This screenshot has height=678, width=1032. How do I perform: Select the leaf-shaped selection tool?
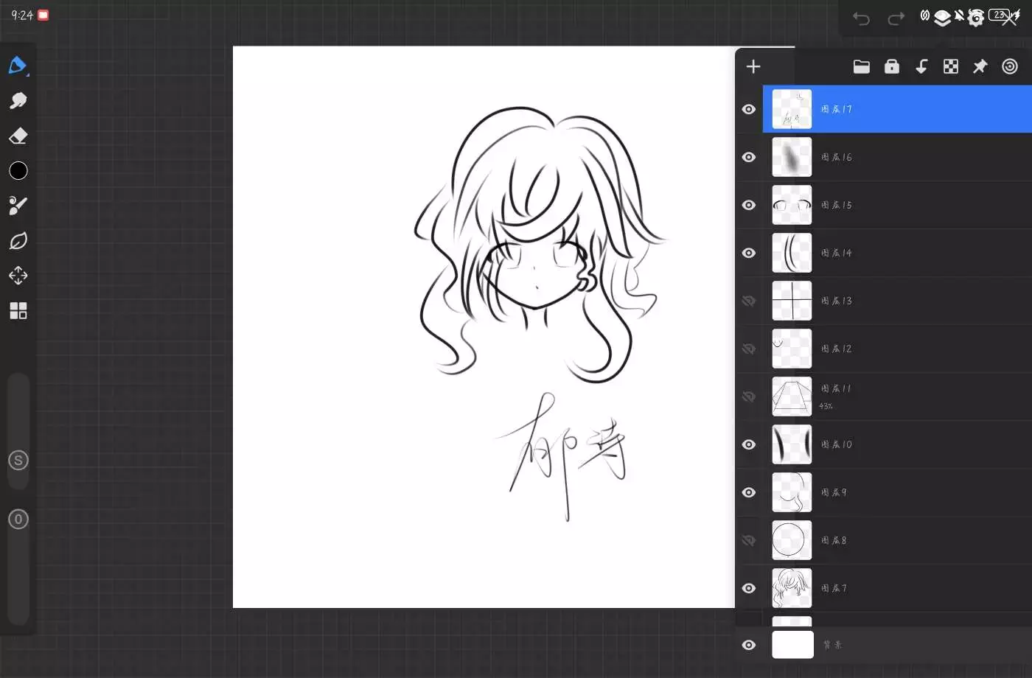point(18,241)
